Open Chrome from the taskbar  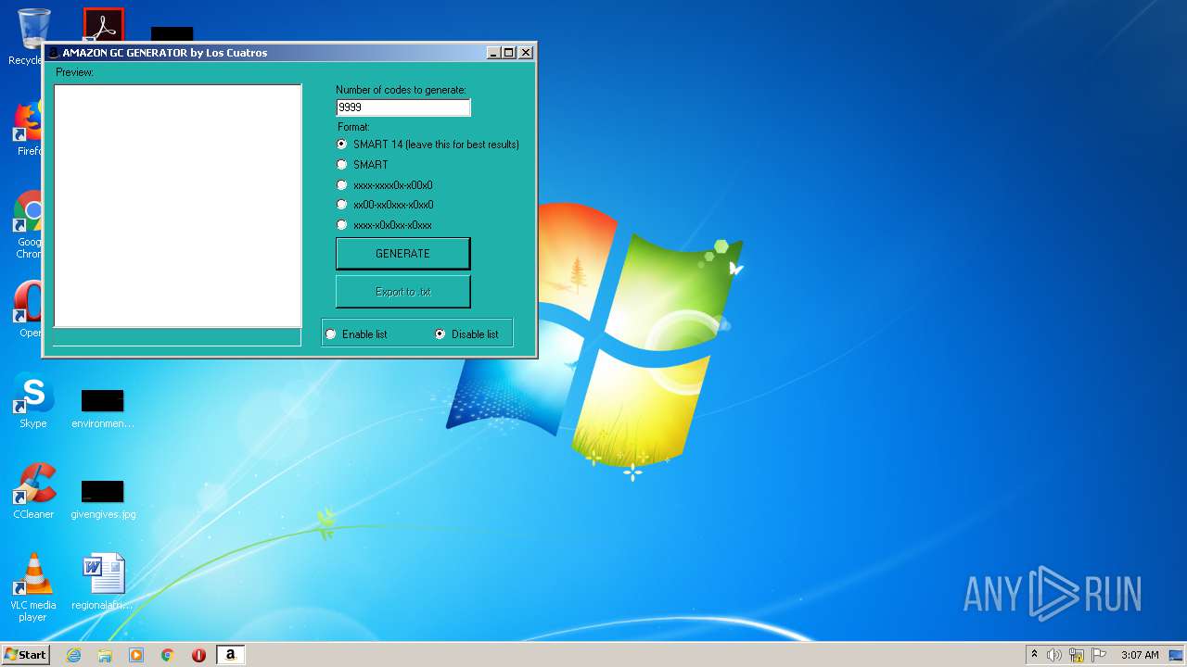click(168, 655)
